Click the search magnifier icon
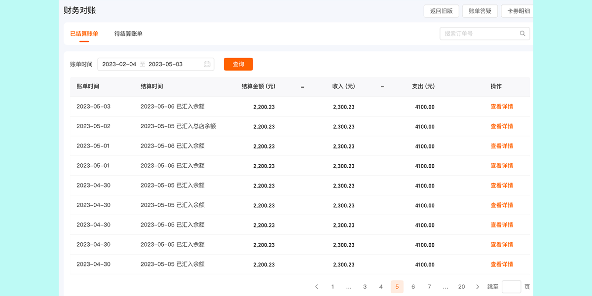Viewport: 592px width, 296px height. (522, 34)
